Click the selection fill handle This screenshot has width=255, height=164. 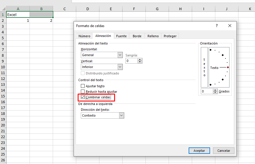(53, 17)
